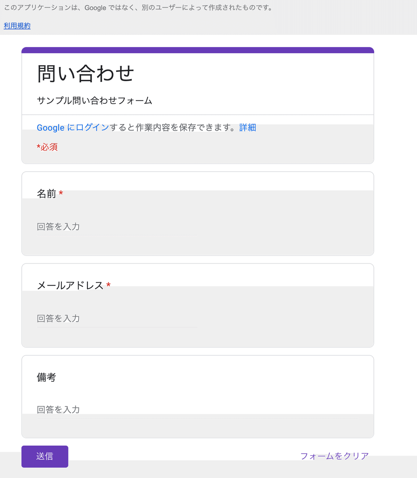Click the purple form header bar

pyautogui.click(x=198, y=50)
